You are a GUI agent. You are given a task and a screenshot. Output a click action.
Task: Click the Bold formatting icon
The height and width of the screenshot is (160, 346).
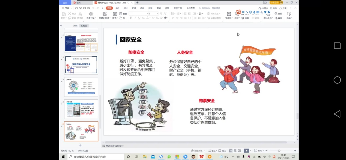(x=131, y=18)
